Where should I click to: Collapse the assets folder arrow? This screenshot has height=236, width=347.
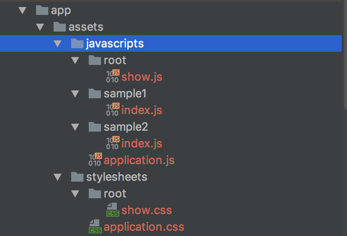click(40, 27)
